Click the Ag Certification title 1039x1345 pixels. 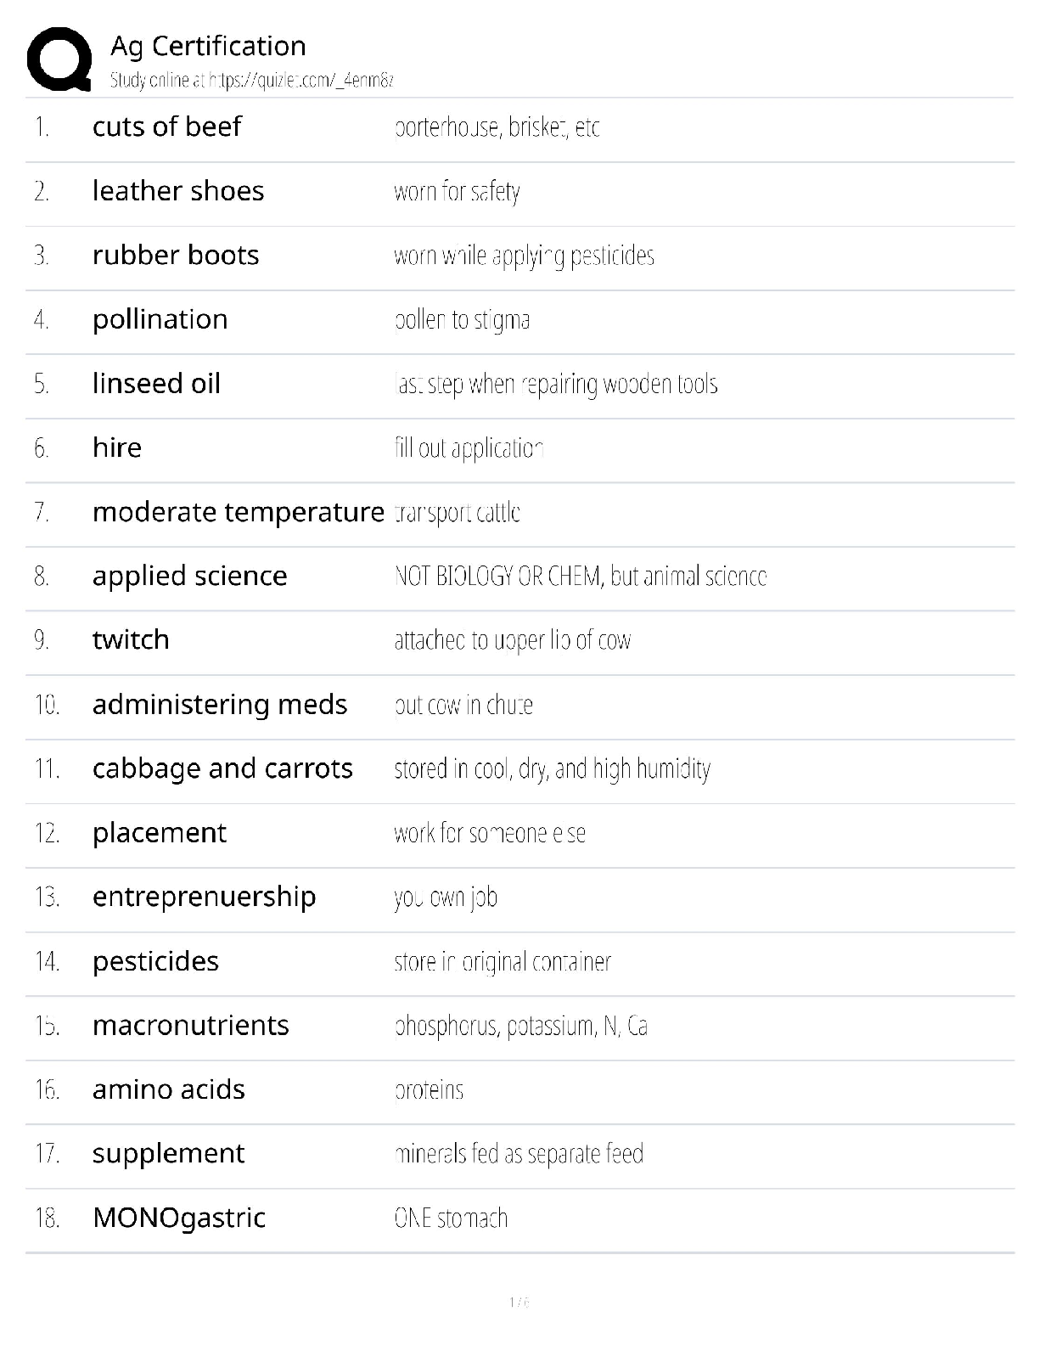click(x=208, y=46)
